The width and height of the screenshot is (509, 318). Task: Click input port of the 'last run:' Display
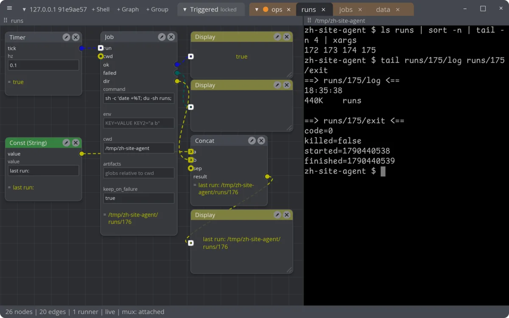[x=191, y=243]
